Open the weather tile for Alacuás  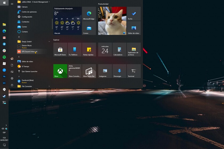(67, 21)
